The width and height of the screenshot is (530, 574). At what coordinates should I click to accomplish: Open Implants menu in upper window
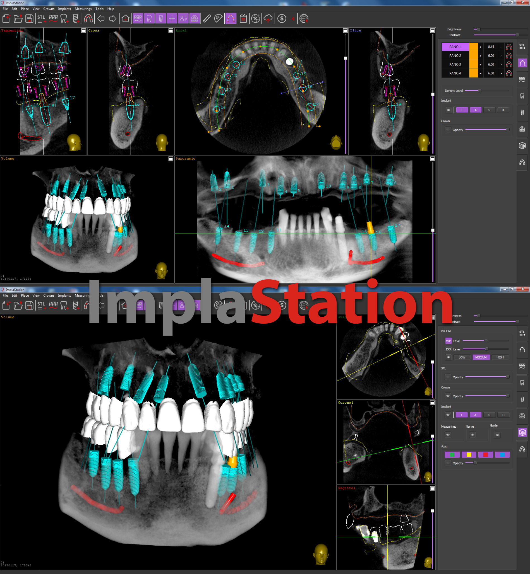[64, 9]
